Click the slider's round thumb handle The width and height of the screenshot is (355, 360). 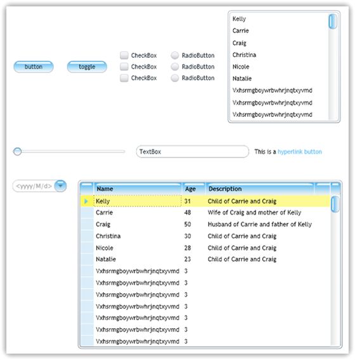tap(17, 152)
